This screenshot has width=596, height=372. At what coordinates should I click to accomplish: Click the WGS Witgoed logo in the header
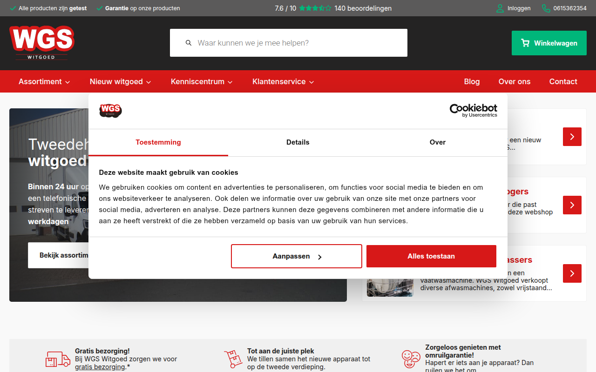click(x=42, y=43)
